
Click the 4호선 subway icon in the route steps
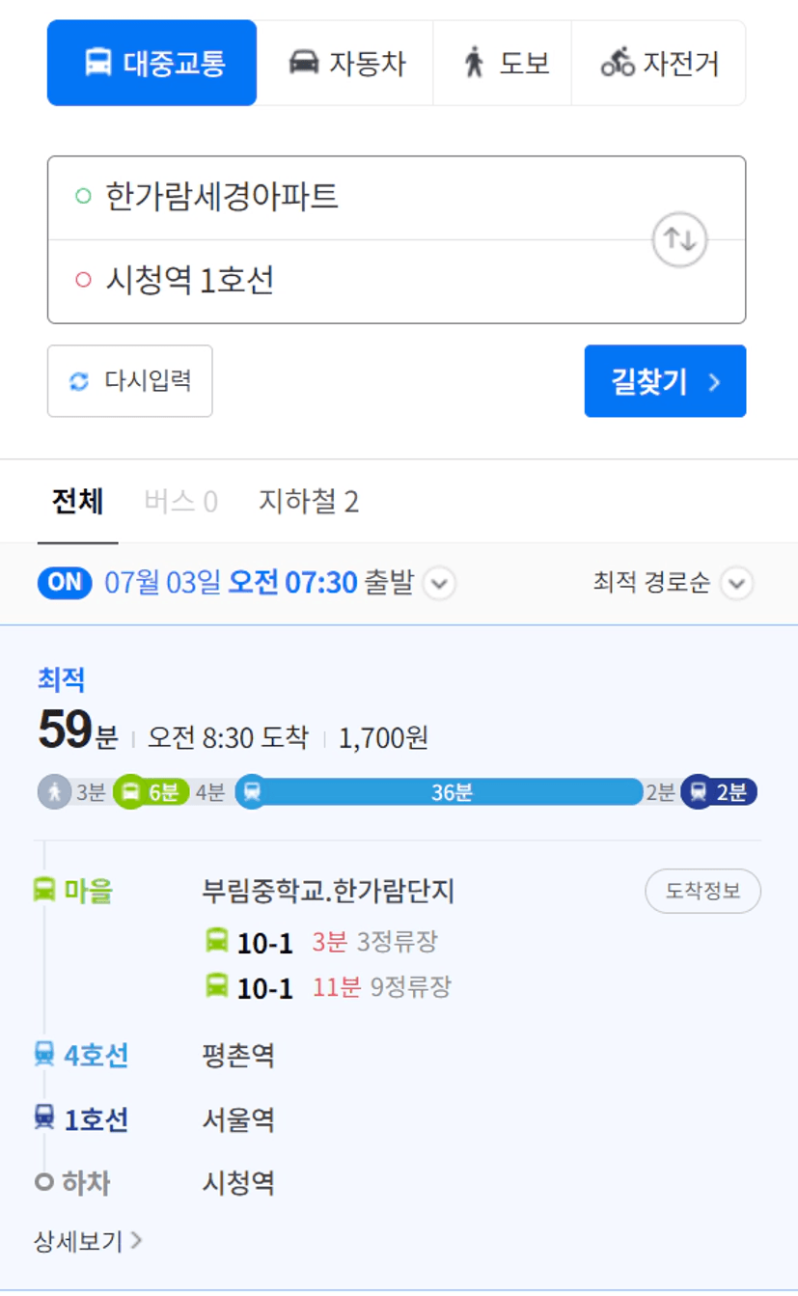click(x=44, y=1055)
